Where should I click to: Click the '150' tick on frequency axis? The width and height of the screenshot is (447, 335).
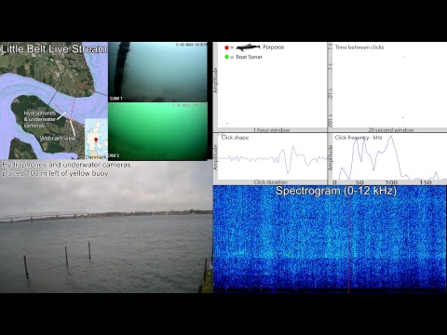426,182
